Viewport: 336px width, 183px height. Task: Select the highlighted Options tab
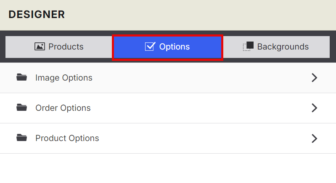(x=167, y=47)
